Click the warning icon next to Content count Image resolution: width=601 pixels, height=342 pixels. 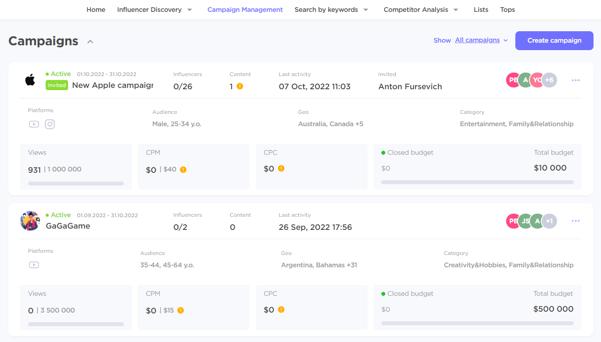(240, 86)
